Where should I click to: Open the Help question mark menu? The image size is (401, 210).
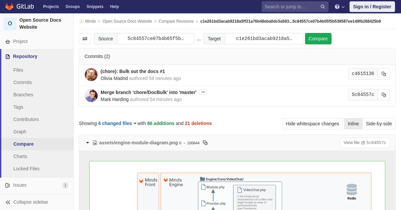(340, 7)
